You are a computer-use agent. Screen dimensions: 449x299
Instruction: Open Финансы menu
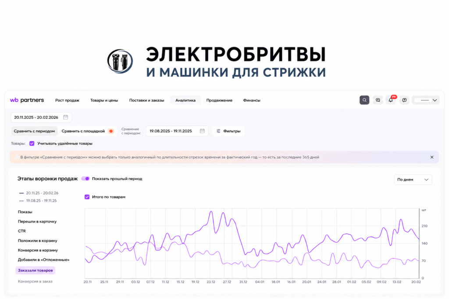pos(252,100)
